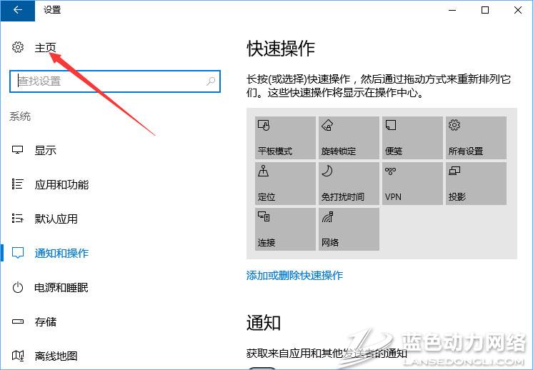Click the back arrow in title bar
The height and width of the screenshot is (370, 533).
pos(18,10)
